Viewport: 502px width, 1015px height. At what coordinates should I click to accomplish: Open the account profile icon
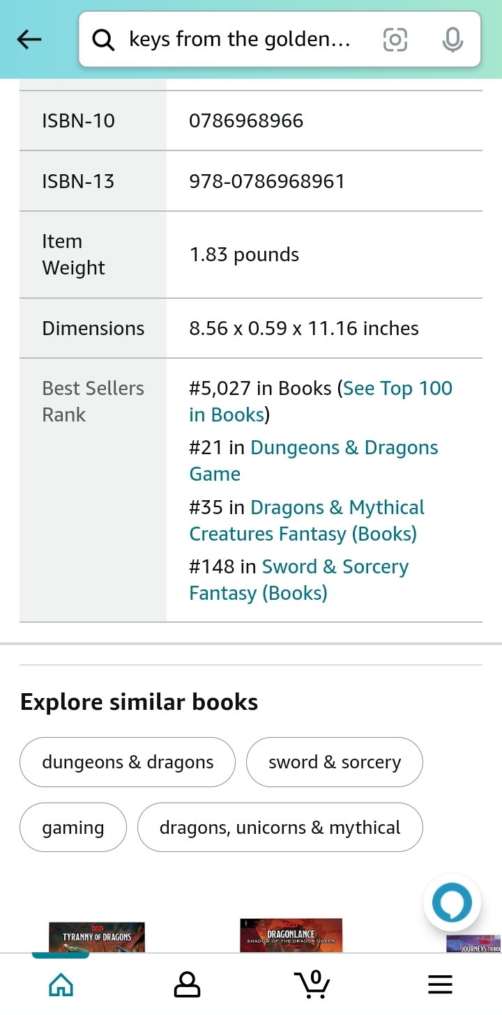click(187, 984)
